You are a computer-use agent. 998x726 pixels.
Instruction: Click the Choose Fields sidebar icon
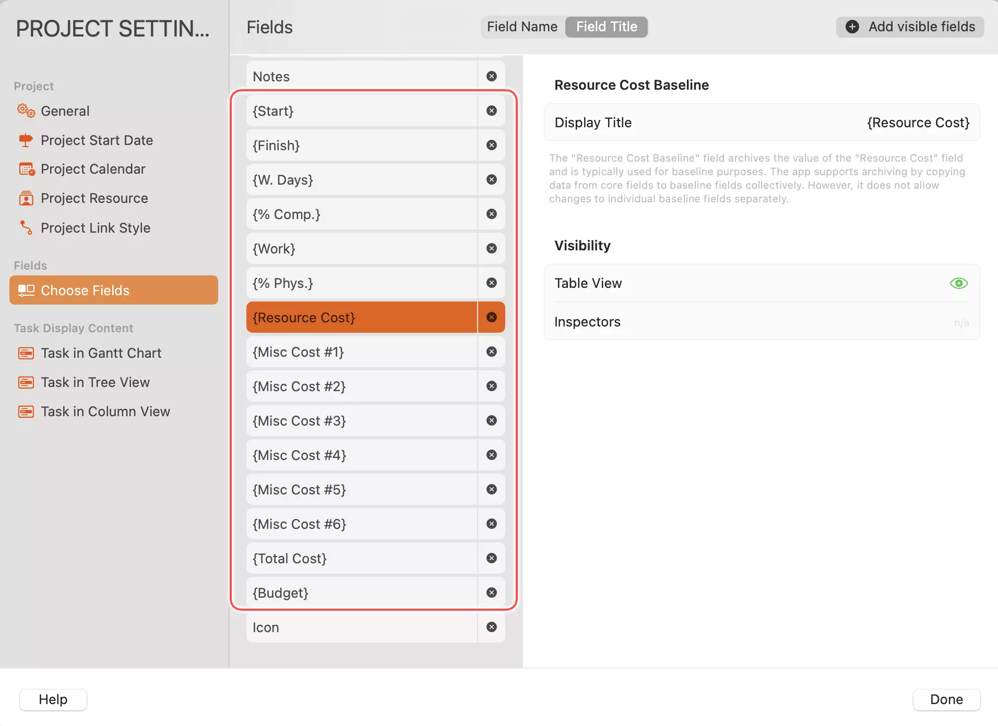[x=26, y=290]
